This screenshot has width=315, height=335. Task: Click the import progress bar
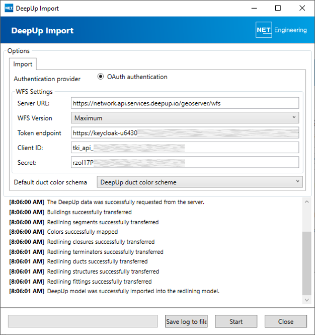[x=83, y=321]
